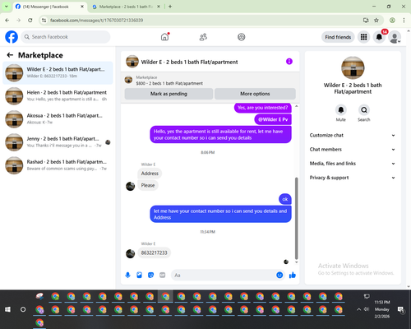The height and width of the screenshot is (329, 411).
Task: Expand the Chat members section
Action: point(353,150)
